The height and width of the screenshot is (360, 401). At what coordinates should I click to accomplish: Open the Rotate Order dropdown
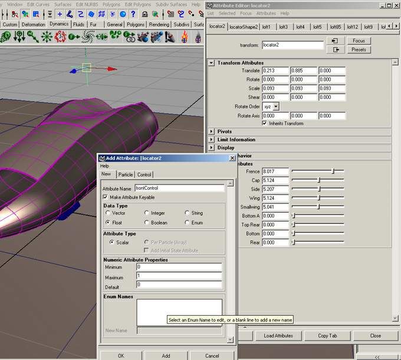[x=276, y=106]
